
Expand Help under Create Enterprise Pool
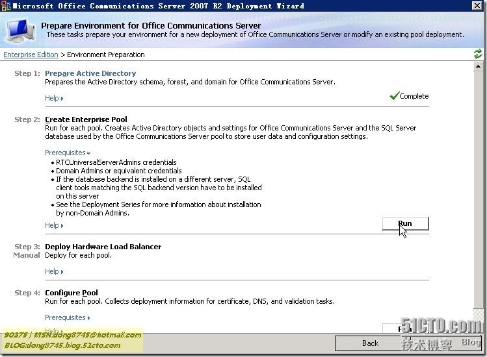(54, 225)
